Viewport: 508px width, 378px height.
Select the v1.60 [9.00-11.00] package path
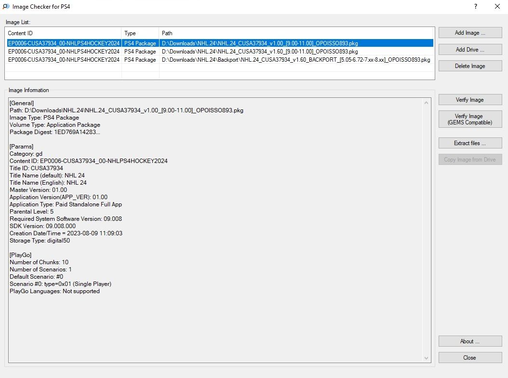pos(260,52)
